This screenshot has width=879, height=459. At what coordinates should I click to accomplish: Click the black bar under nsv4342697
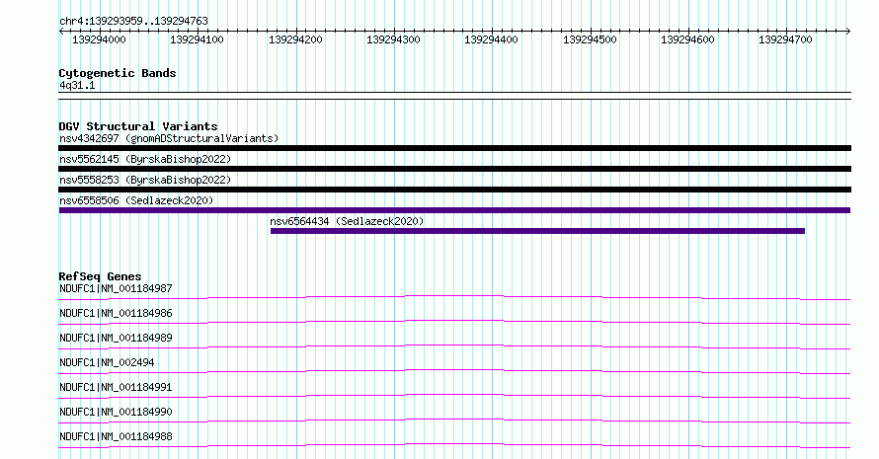(454, 148)
